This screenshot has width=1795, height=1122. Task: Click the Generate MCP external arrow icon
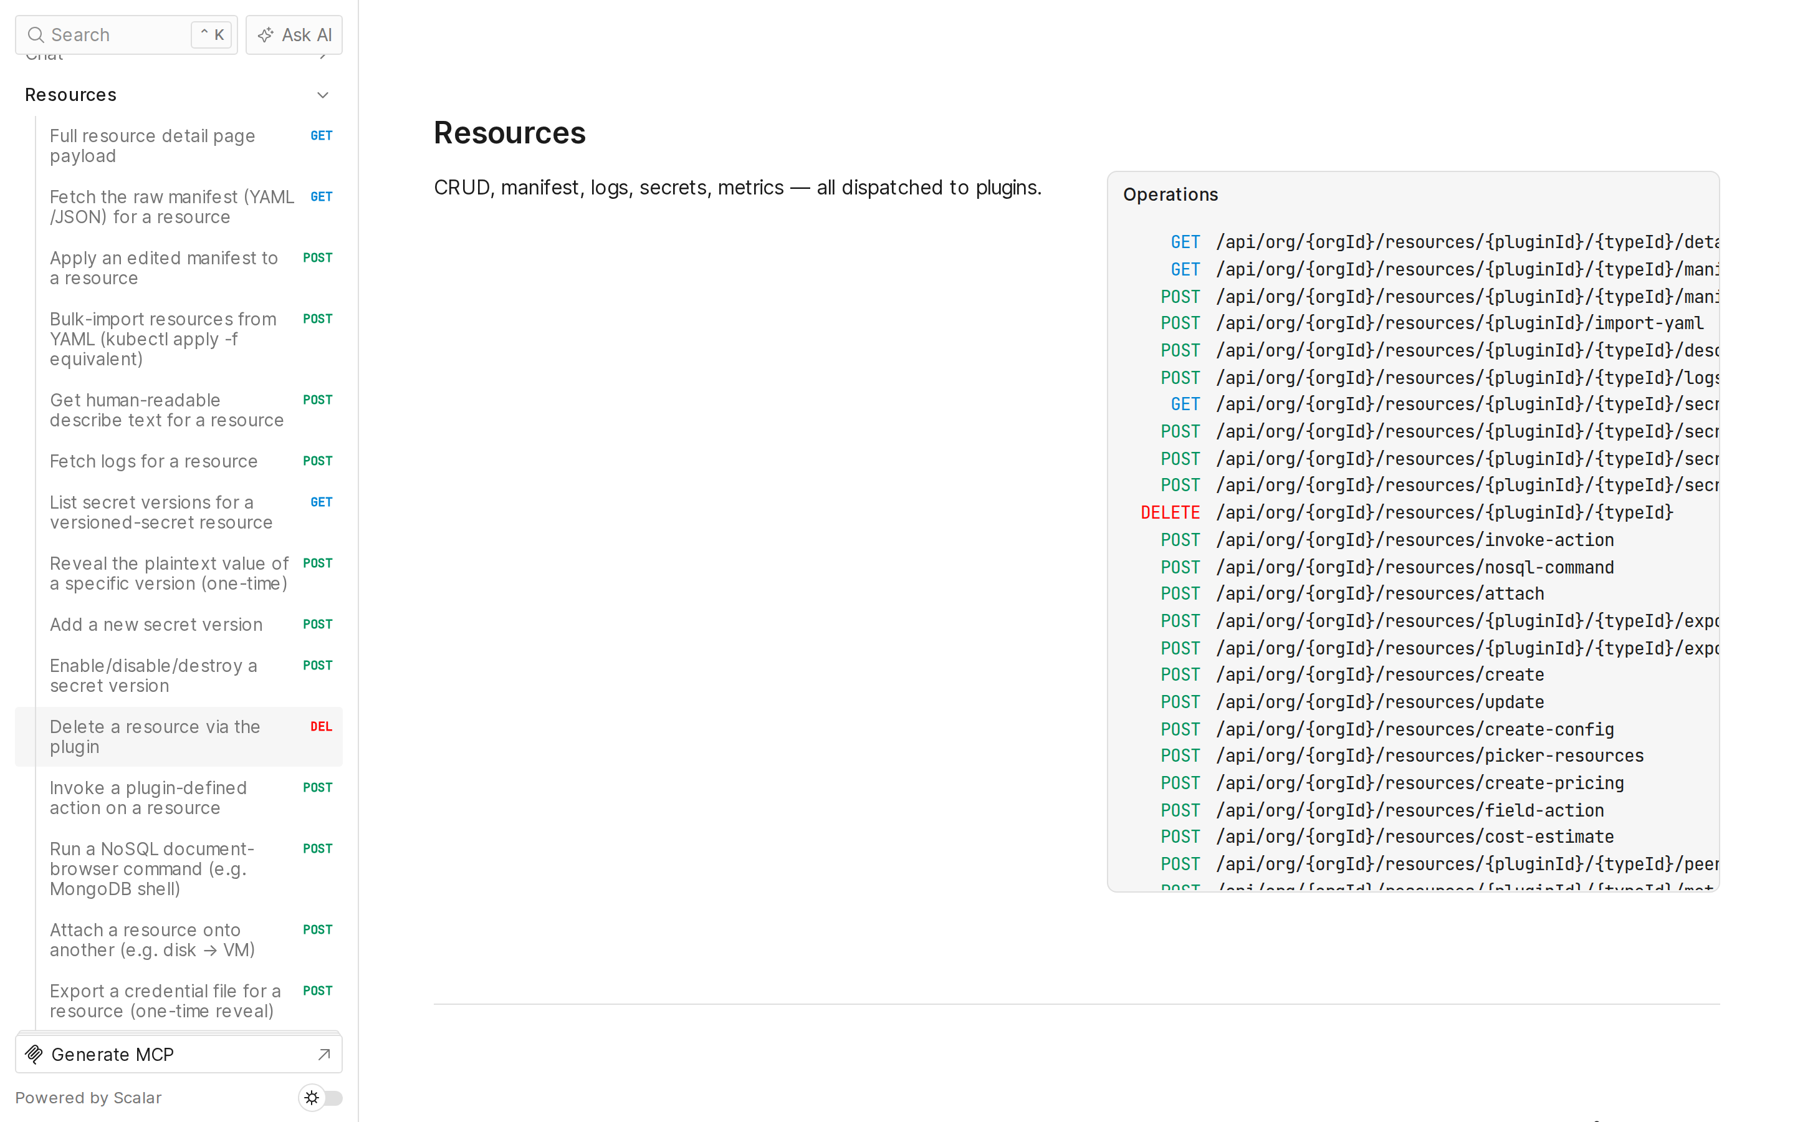[x=324, y=1053]
